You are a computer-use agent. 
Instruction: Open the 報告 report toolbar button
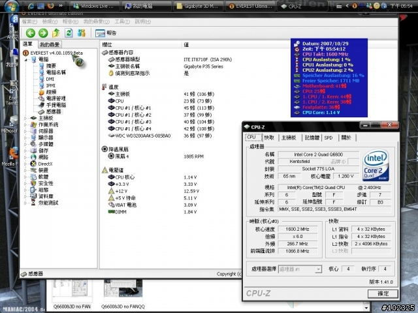(106, 33)
